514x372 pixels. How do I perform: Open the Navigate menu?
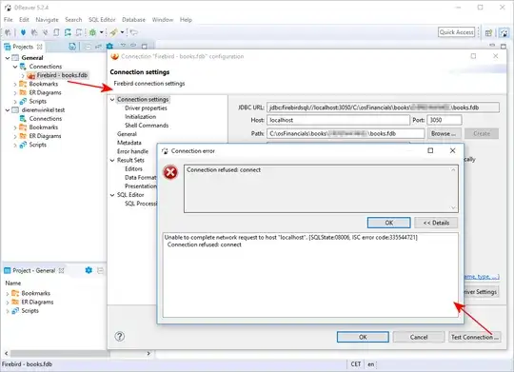click(x=47, y=20)
